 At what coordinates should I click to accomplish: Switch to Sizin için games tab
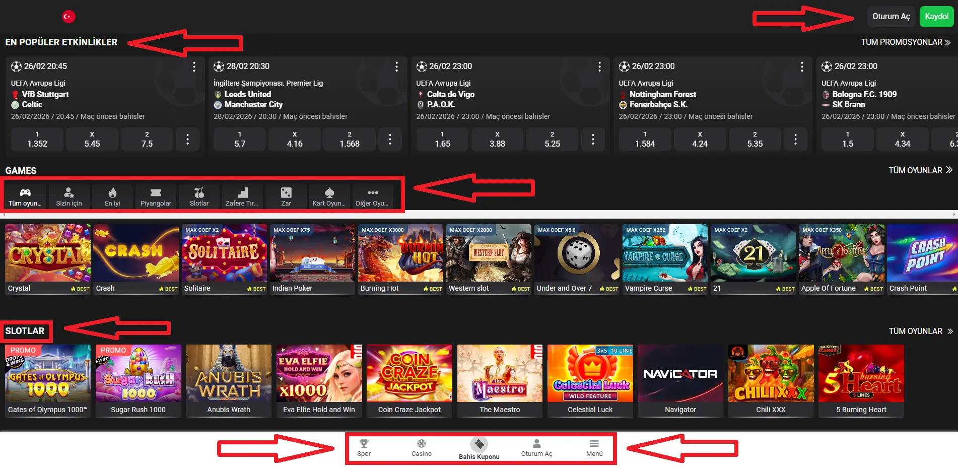click(69, 196)
